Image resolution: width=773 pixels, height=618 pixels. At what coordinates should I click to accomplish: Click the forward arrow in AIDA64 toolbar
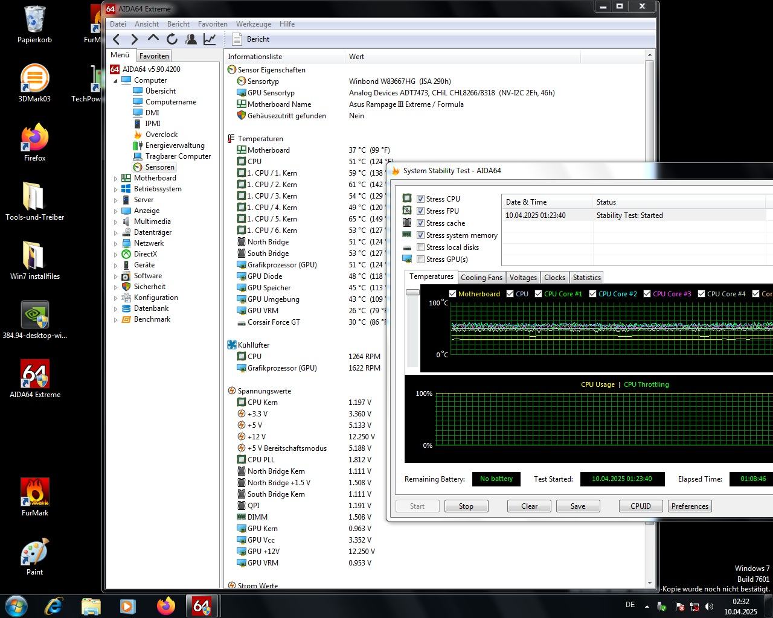[134, 39]
